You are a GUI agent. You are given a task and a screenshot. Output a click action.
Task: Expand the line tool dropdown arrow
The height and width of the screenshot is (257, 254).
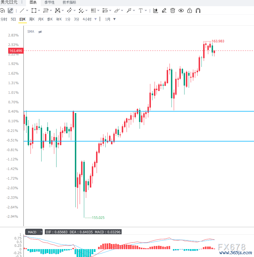27,11
